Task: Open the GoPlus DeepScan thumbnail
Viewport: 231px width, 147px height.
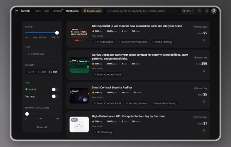Action: [x=79, y=65]
